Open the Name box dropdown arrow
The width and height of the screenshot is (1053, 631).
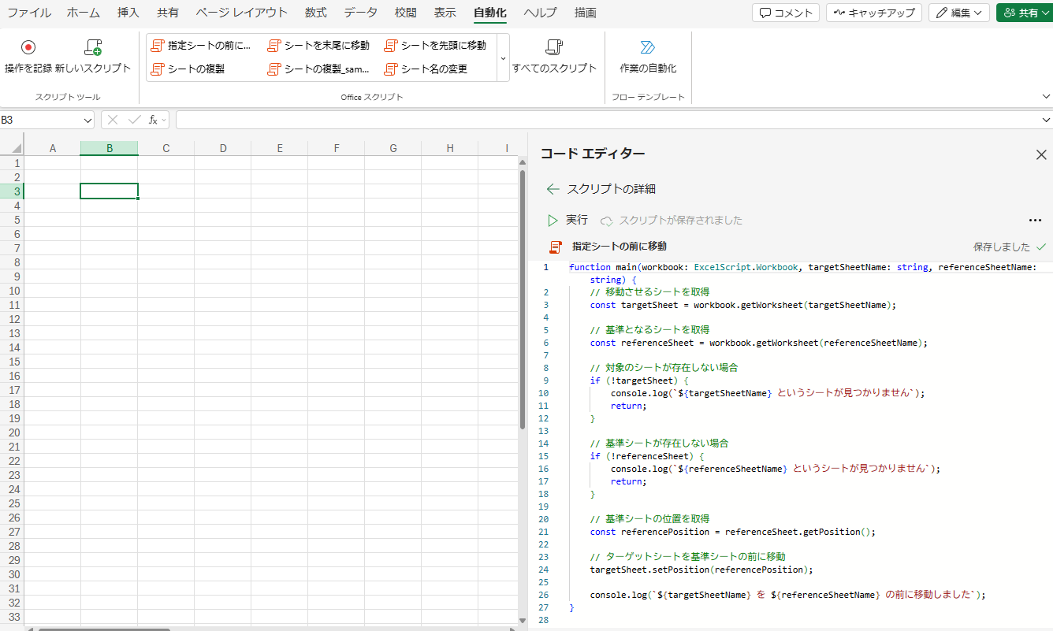coord(87,119)
